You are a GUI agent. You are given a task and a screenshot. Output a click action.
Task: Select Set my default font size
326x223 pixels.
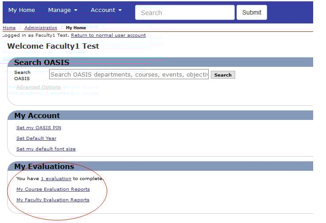(46, 149)
